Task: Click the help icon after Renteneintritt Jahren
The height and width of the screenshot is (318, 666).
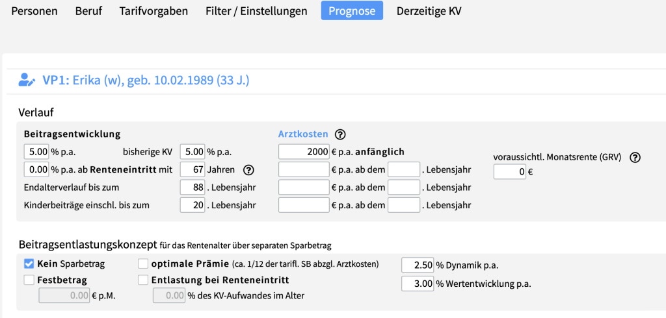Action: (248, 170)
